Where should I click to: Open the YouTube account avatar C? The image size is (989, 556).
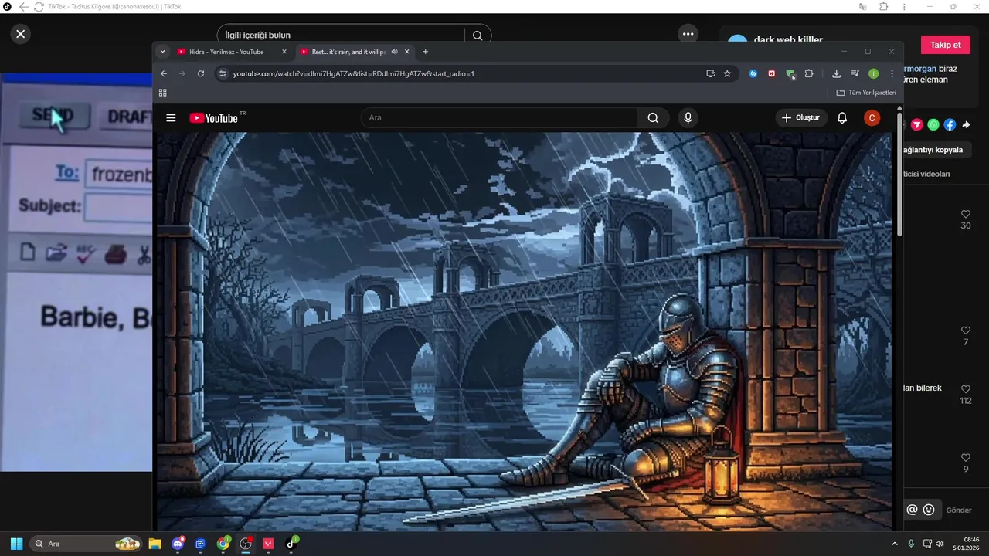pyautogui.click(x=872, y=117)
